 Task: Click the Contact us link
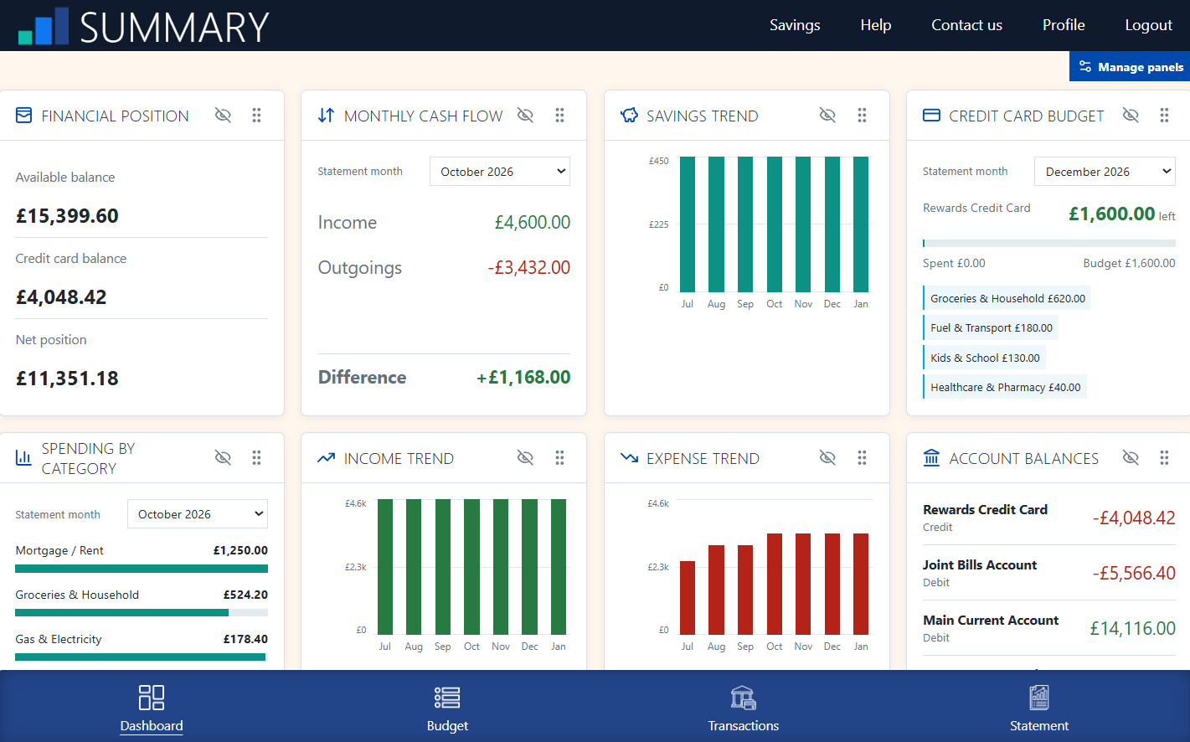(966, 25)
